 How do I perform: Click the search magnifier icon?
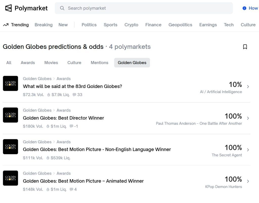click(62, 8)
